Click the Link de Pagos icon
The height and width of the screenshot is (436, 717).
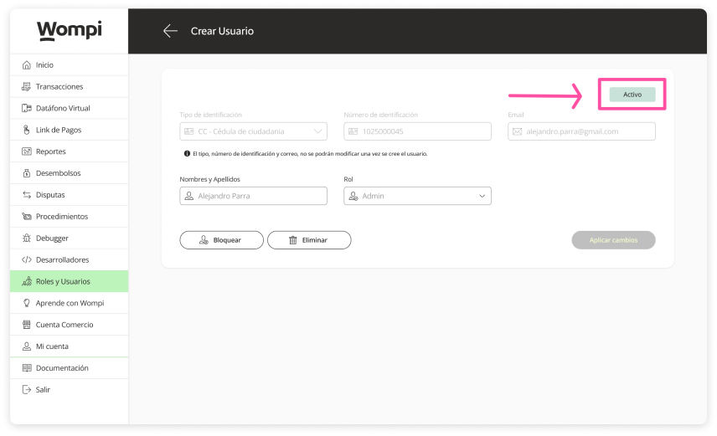click(x=27, y=131)
